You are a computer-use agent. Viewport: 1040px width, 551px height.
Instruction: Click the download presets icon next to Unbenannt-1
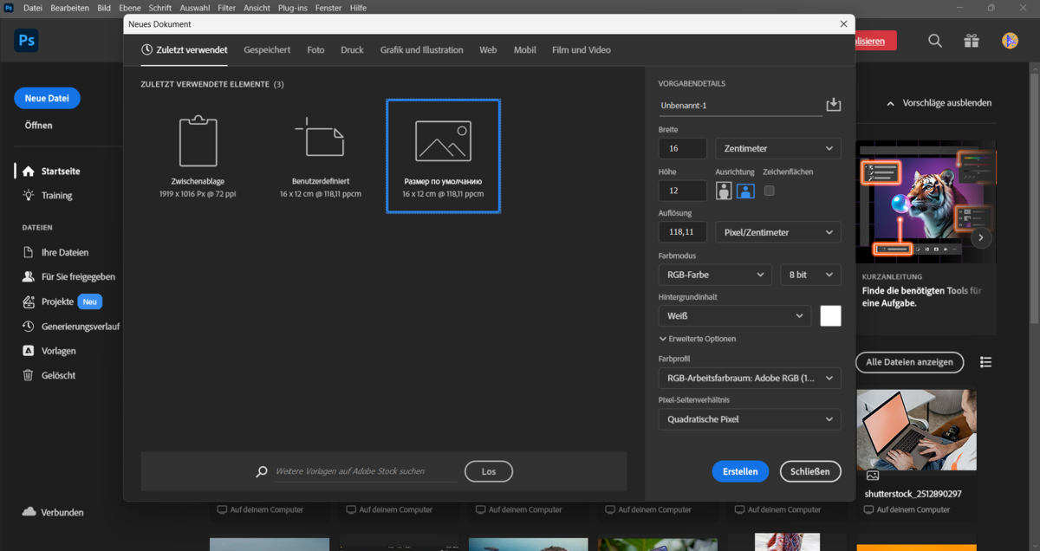[833, 104]
